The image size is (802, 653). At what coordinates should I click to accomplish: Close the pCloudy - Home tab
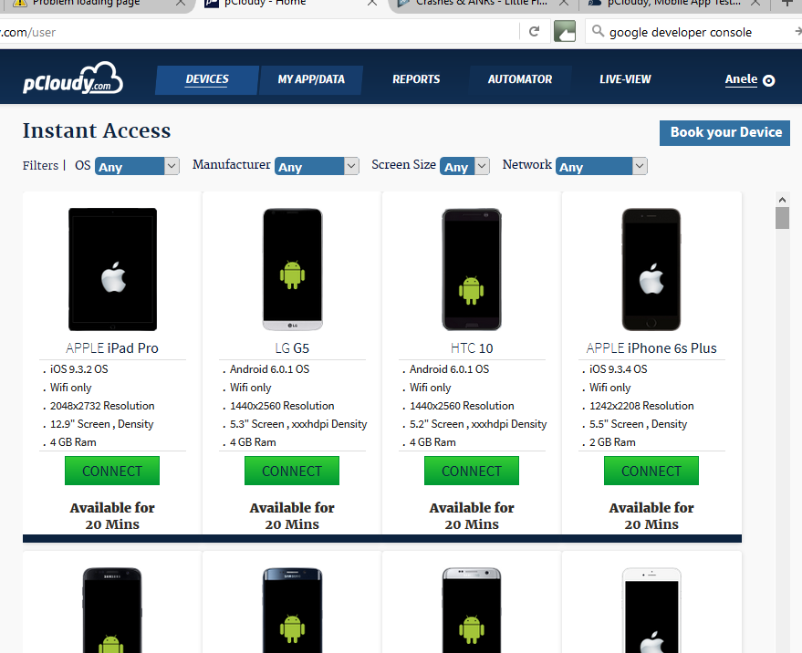[372, 3]
